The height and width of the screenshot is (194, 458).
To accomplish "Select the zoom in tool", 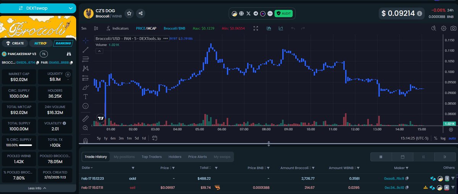I will point(85,128).
